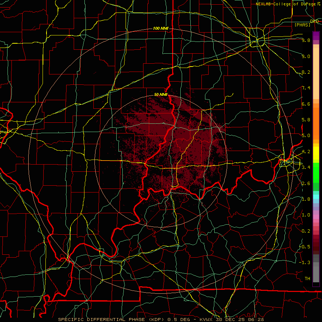Click the -1.3 legend value

[305, 263]
